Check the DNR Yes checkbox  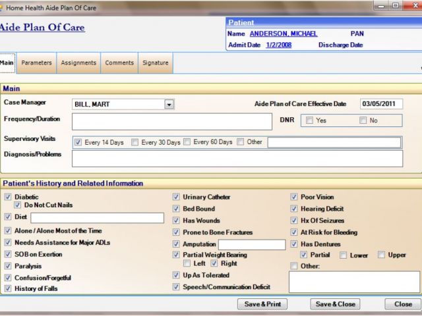point(309,120)
